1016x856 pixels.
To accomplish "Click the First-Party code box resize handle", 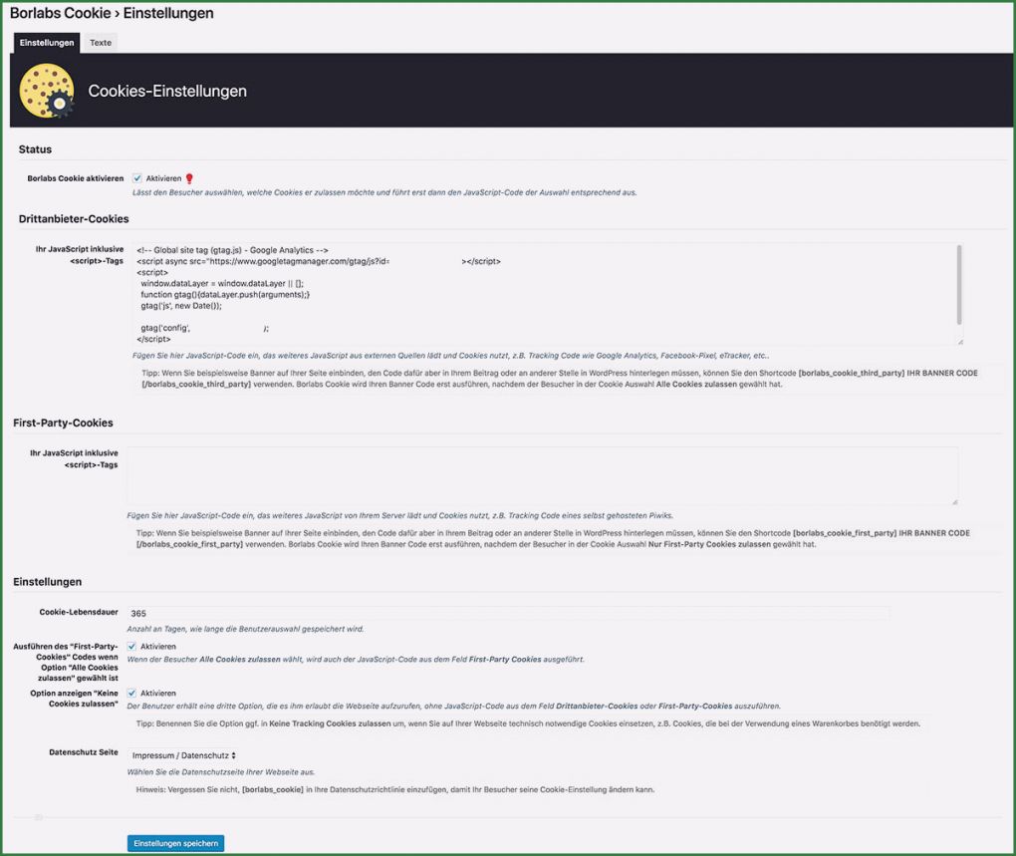I will click(x=954, y=501).
